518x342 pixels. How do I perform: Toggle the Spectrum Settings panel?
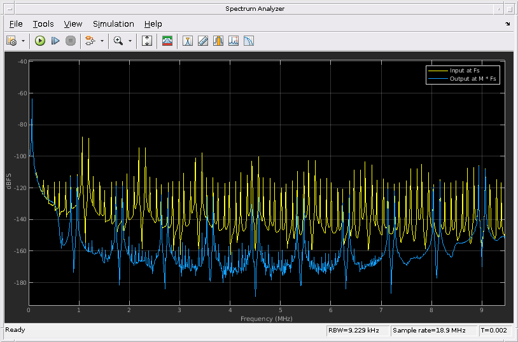[167, 41]
